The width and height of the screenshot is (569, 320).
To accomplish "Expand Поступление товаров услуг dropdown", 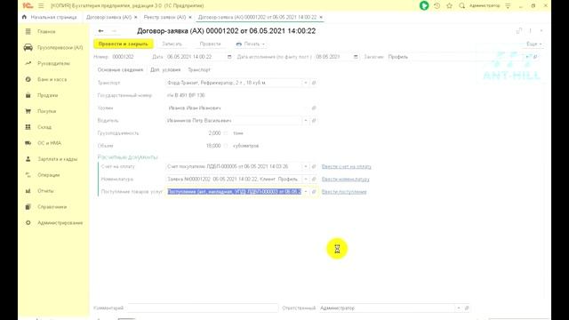I will tap(306, 192).
